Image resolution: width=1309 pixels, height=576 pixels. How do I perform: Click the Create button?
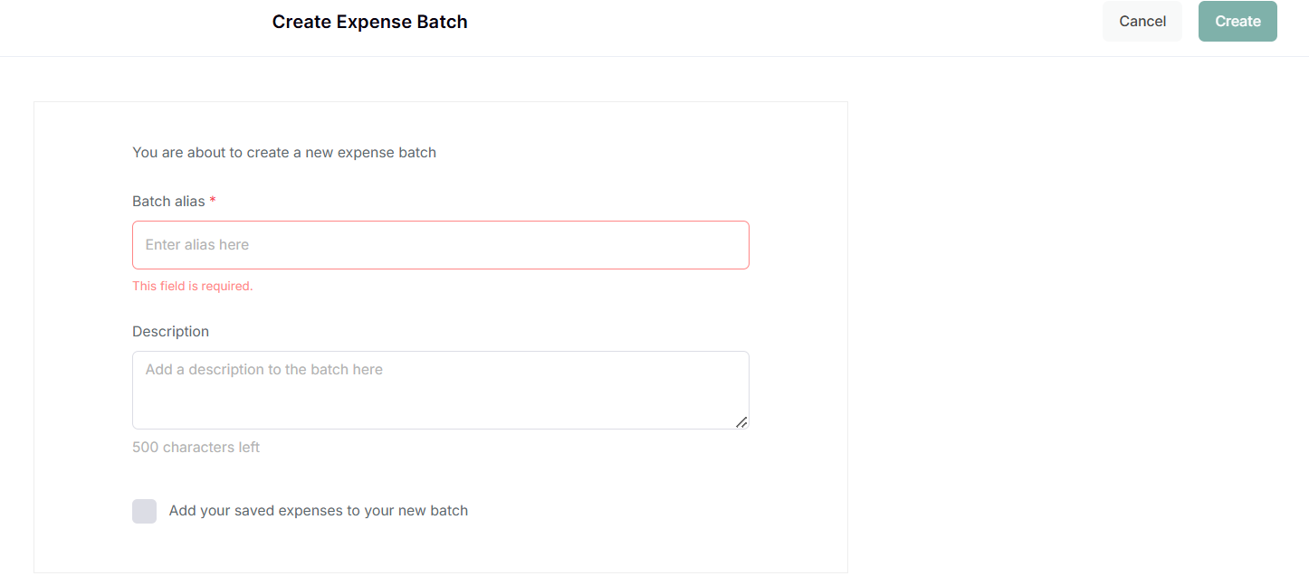(x=1237, y=22)
